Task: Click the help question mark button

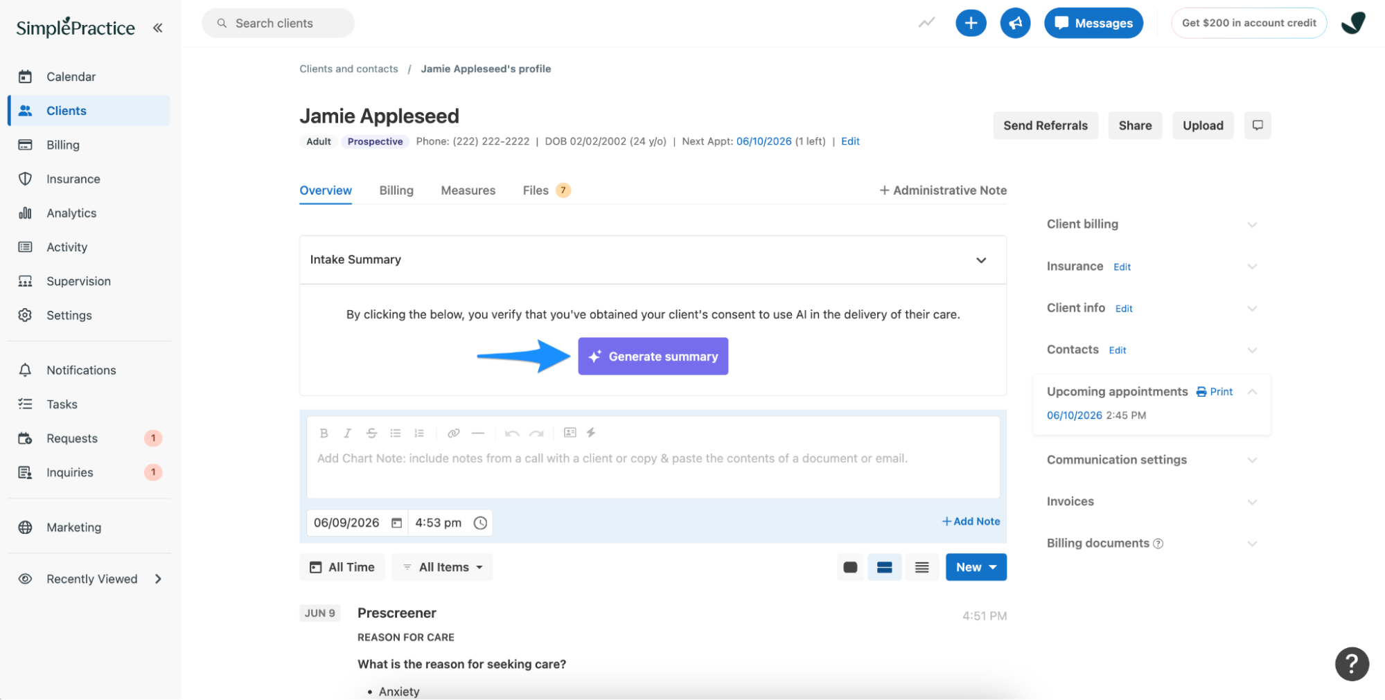Action: click(1352, 664)
